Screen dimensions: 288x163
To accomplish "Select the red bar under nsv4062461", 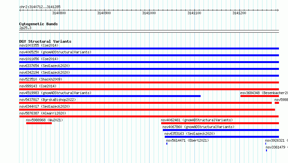I will (220, 123).
